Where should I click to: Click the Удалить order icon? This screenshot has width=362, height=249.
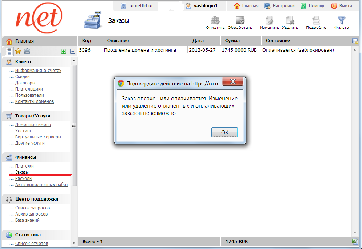click(x=290, y=21)
